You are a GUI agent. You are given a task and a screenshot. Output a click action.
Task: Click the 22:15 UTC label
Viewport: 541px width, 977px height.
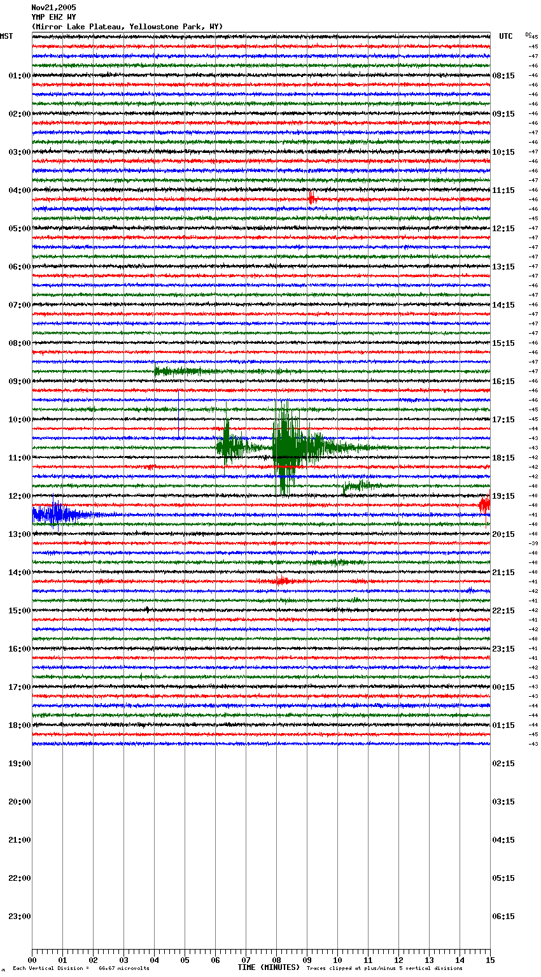503,611
